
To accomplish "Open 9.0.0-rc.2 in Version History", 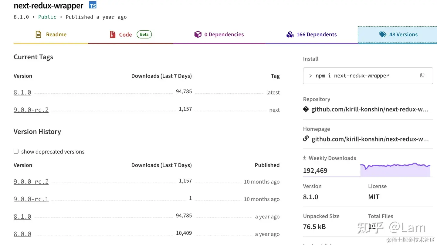I will point(31,181).
